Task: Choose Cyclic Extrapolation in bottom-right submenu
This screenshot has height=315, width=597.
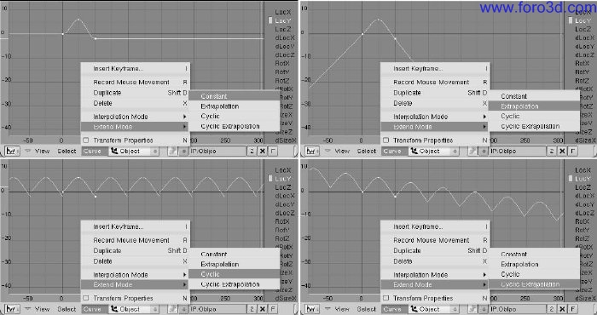Action: point(534,284)
